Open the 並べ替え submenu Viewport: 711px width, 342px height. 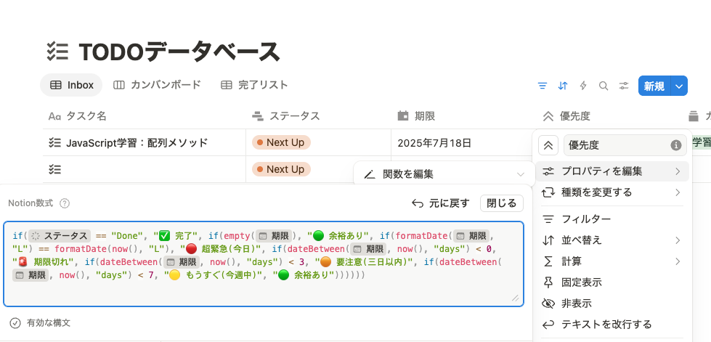coord(612,240)
